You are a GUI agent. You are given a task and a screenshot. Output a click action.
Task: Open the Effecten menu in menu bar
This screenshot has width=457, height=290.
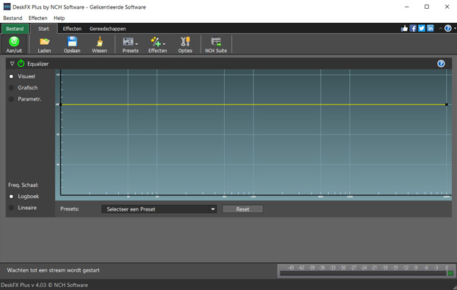38,18
